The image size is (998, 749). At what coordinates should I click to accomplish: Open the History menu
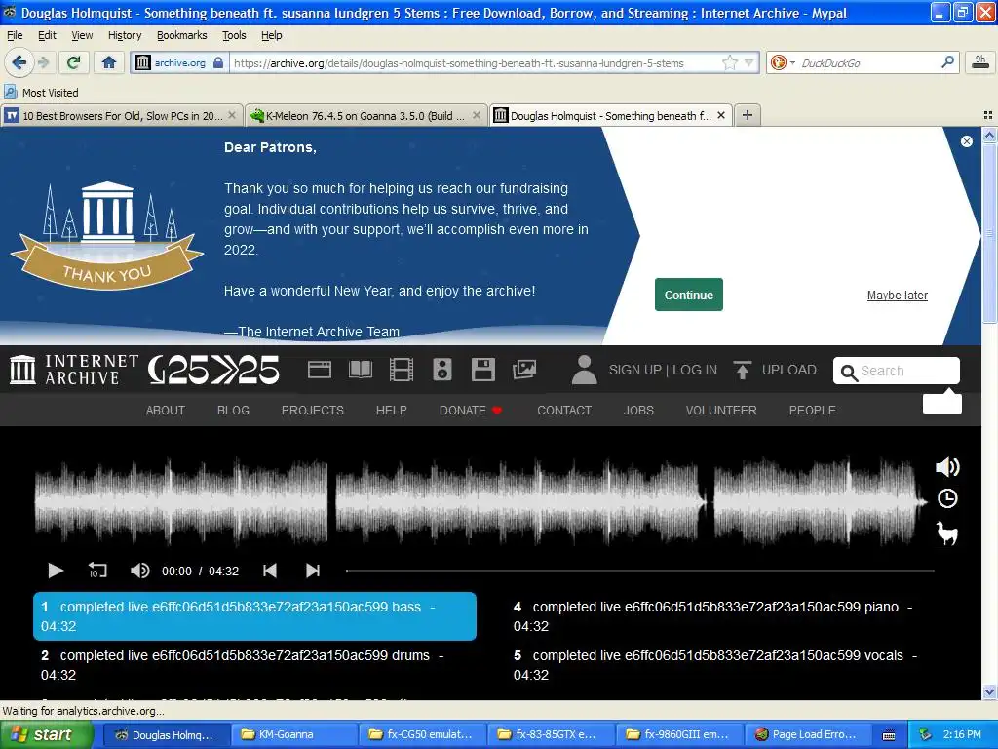coord(125,35)
